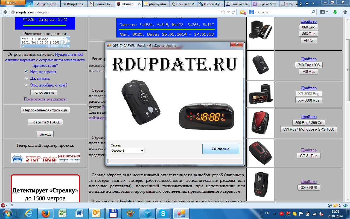The height and width of the screenshot is (219, 350).
Task: Expand the tab list dropdown arrow
Action: click(313, 3)
